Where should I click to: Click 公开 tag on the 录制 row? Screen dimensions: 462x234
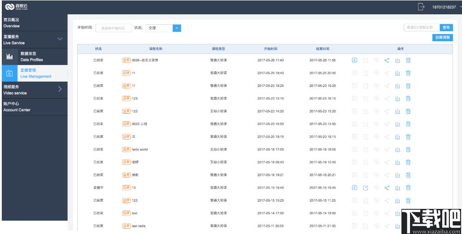point(126,175)
